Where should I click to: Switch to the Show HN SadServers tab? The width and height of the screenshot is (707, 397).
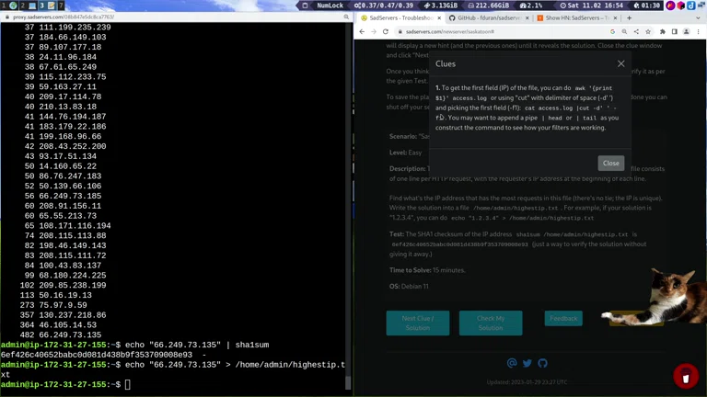click(576, 18)
